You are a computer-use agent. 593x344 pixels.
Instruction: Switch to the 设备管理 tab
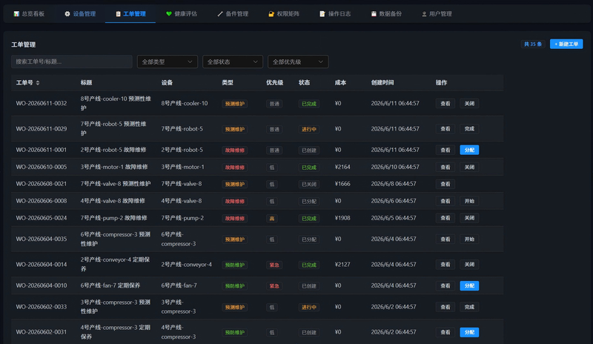(80, 14)
